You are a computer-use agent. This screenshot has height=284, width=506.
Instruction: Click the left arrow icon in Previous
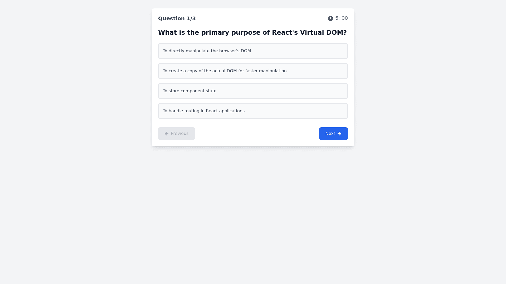click(167, 134)
